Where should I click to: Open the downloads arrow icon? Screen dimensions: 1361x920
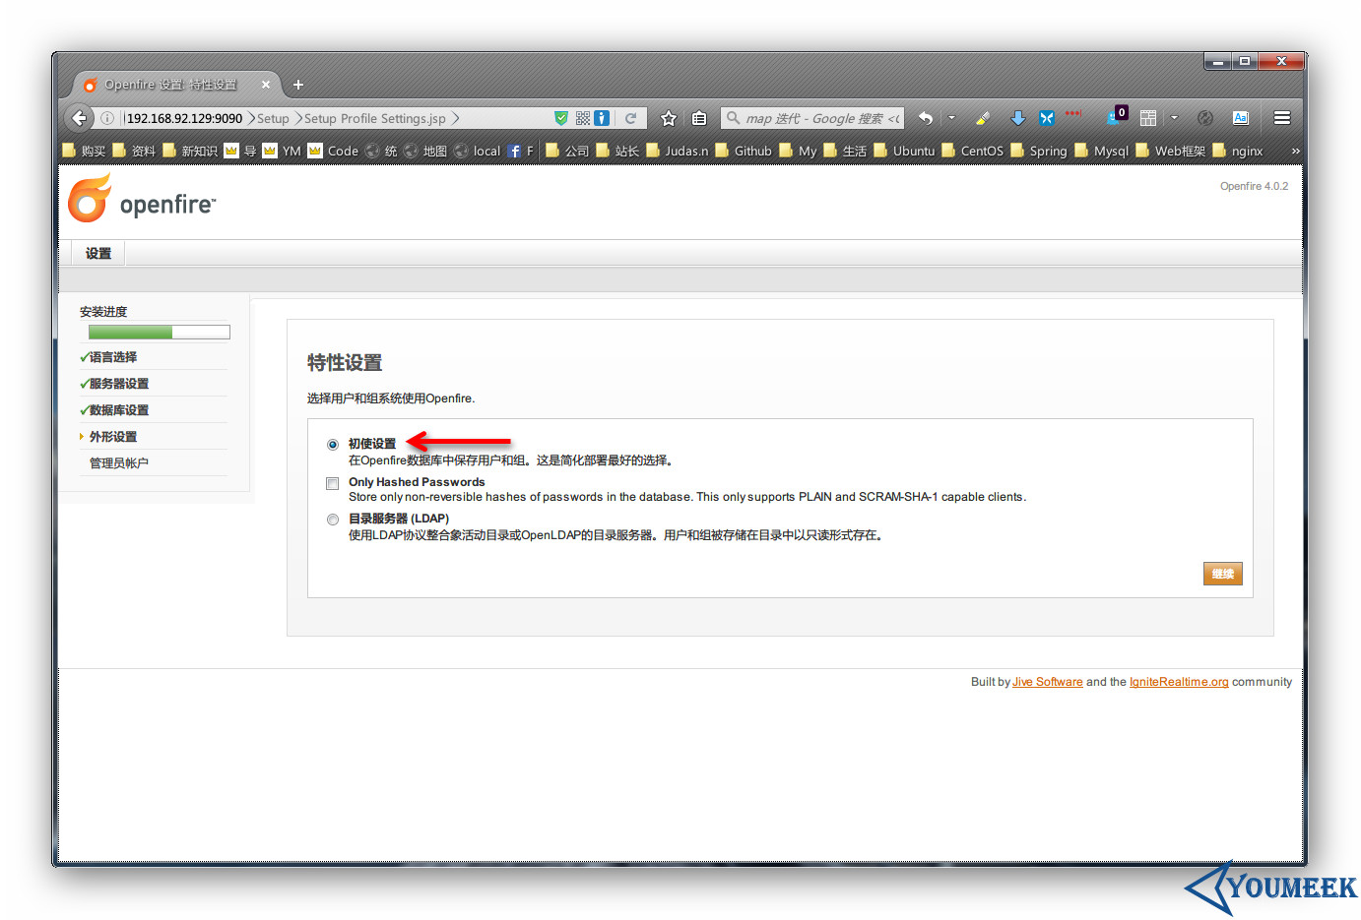(1017, 118)
